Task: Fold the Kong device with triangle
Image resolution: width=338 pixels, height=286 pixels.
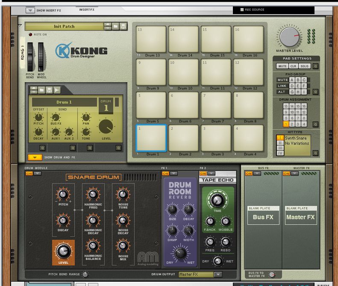Action: 20,26
